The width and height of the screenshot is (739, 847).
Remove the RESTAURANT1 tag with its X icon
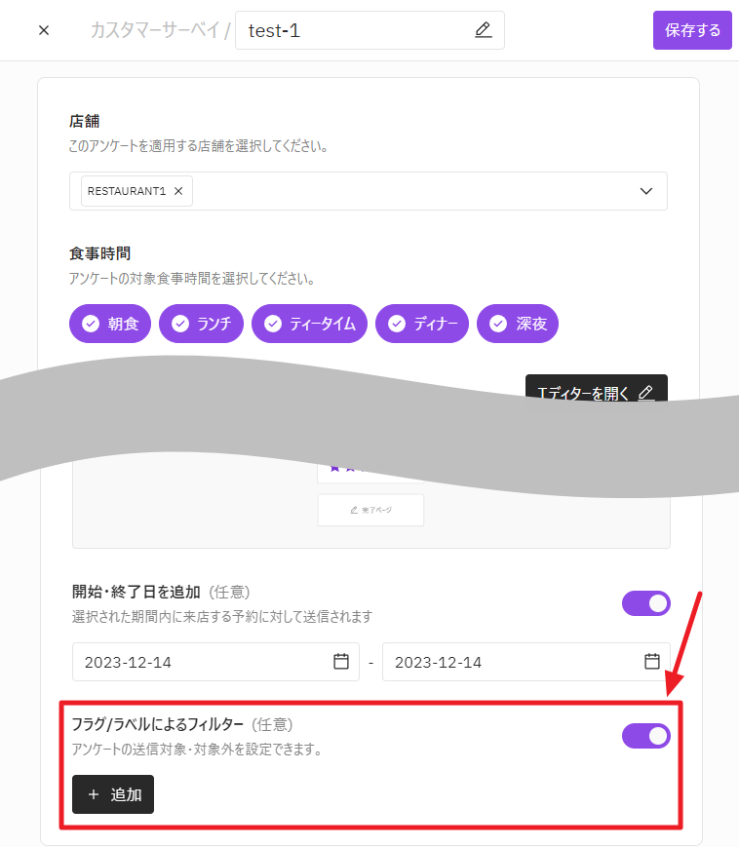pyautogui.click(x=178, y=191)
